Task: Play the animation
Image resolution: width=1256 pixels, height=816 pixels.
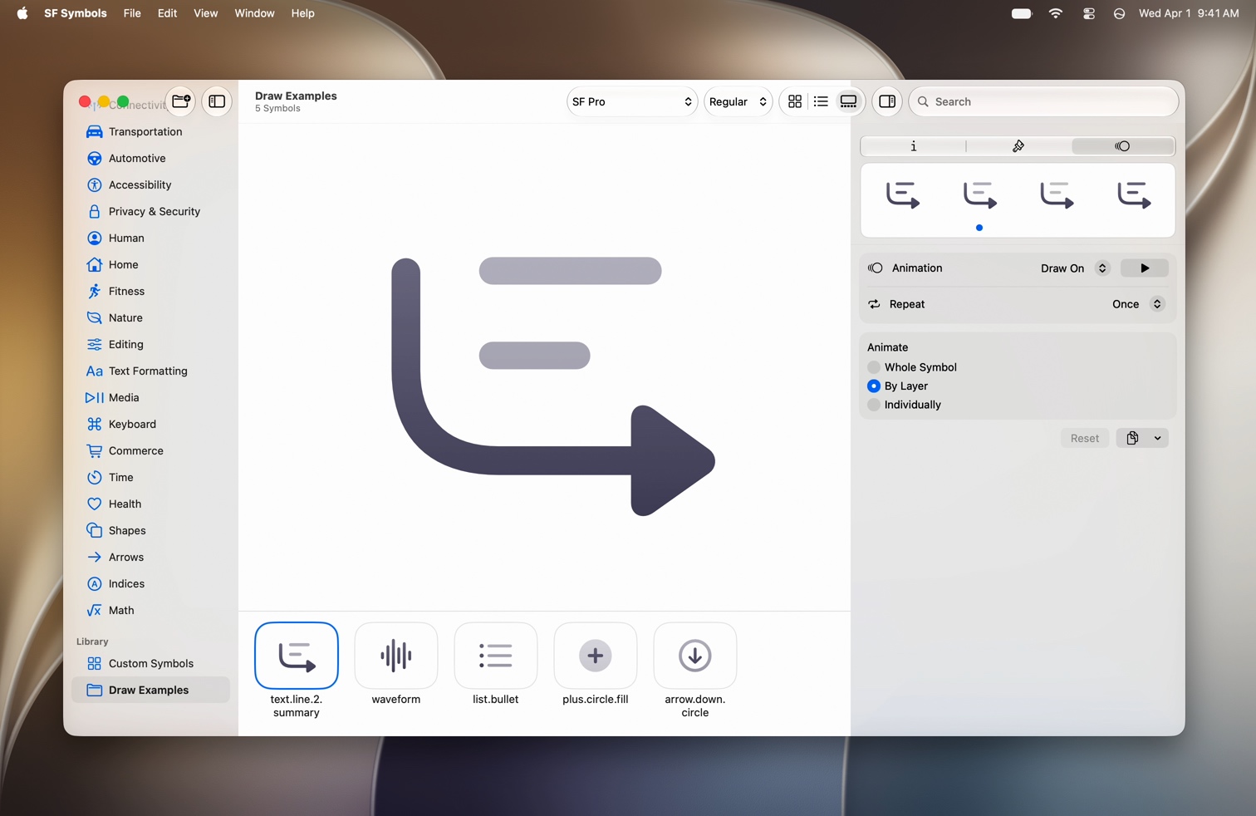Action: [1145, 268]
